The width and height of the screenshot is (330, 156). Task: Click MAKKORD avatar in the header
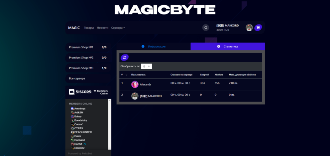(x=249, y=28)
